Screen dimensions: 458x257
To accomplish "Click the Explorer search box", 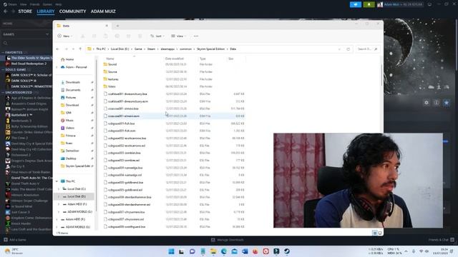I will click(x=367, y=49).
